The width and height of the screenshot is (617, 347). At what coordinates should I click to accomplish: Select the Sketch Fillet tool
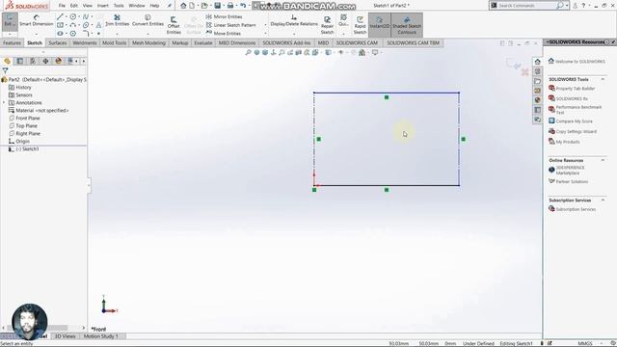coord(86,34)
